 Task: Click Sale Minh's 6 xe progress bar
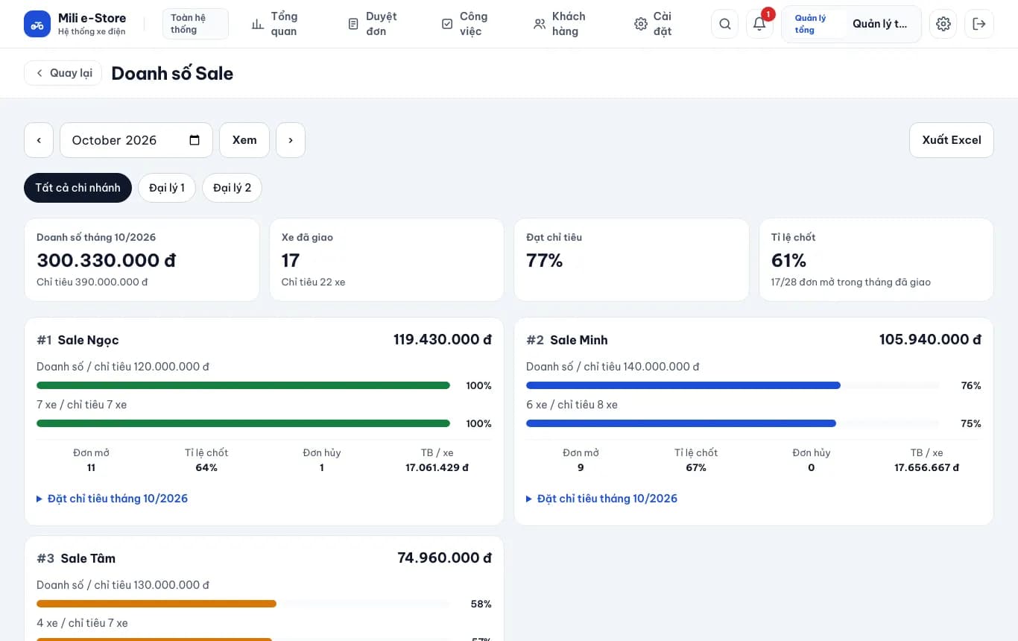(x=733, y=423)
